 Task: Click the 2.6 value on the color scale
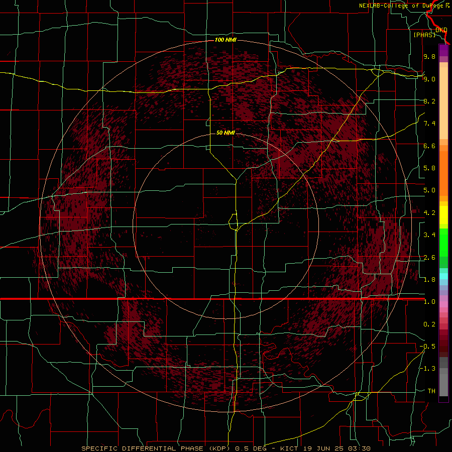429,258
